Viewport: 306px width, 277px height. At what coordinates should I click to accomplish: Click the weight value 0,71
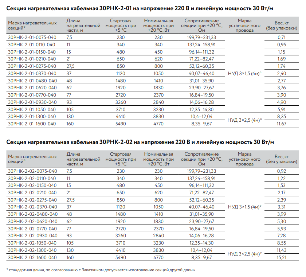(282, 38)
